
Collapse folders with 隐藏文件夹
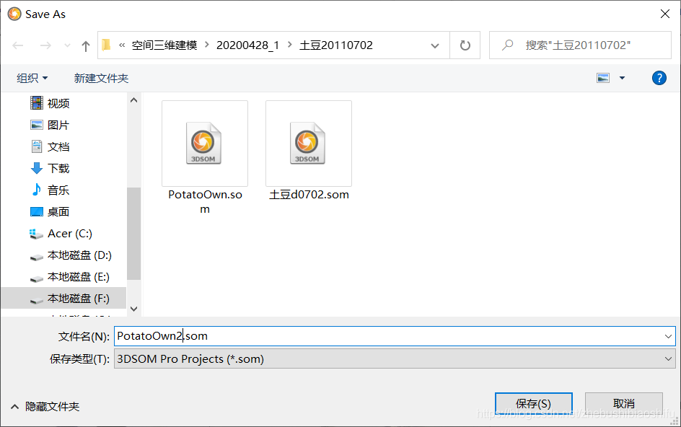45,407
